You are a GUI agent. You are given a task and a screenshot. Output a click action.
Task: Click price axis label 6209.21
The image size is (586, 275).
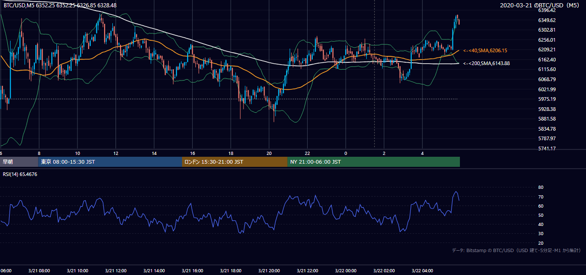click(547, 49)
